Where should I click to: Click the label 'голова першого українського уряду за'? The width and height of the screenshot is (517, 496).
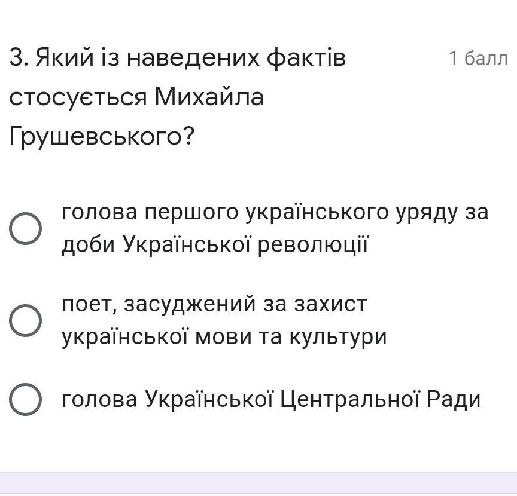275,212
